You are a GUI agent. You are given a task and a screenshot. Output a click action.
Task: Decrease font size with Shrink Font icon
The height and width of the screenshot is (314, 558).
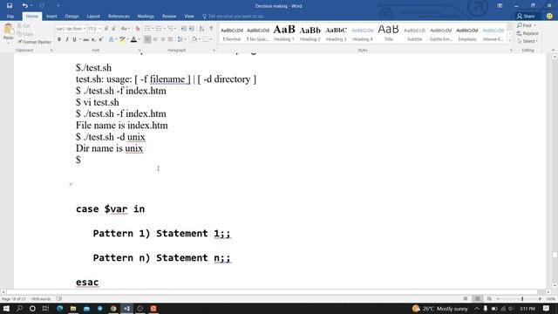[x=113, y=29]
